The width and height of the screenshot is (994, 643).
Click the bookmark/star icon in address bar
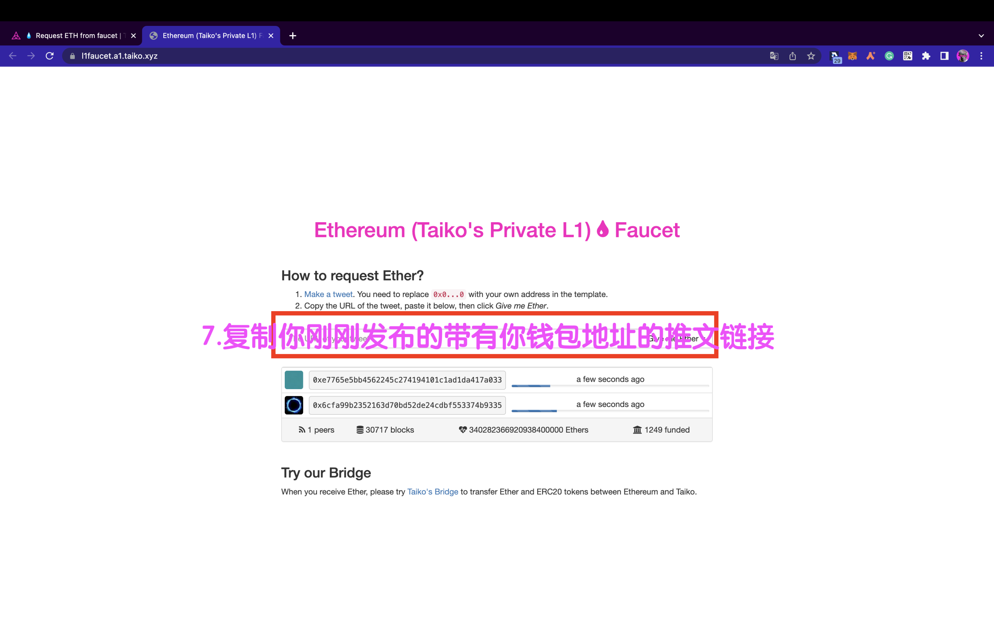(811, 56)
